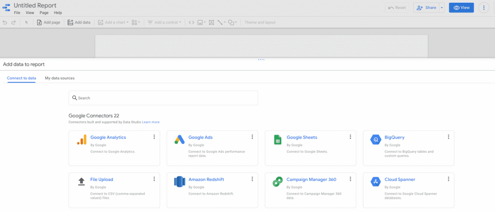This screenshot has height=212, width=495.
Task: Select the Campaign Manager 360 title
Action: 311,180
